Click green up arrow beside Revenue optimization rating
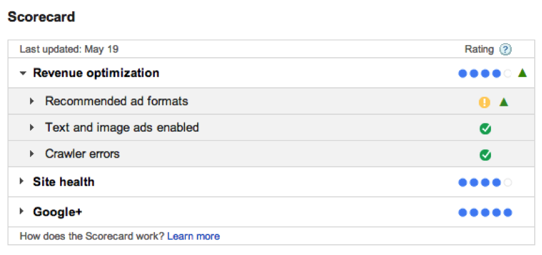The width and height of the screenshot is (542, 255). (522, 73)
